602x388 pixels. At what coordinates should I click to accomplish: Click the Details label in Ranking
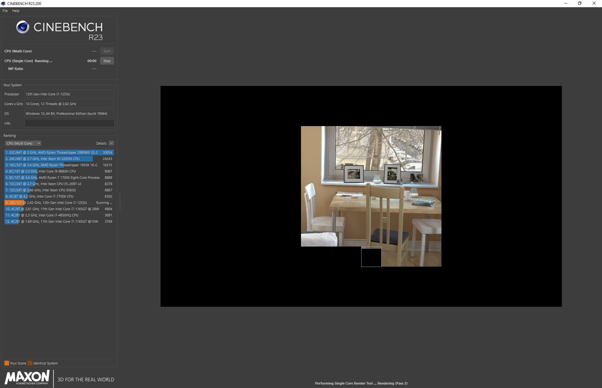101,143
